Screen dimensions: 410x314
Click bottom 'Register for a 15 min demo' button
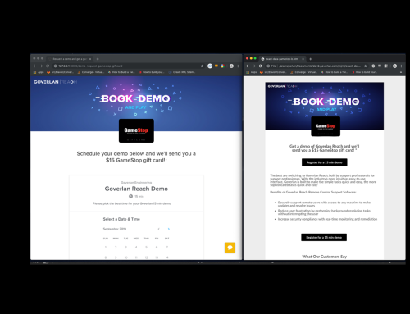(324, 237)
